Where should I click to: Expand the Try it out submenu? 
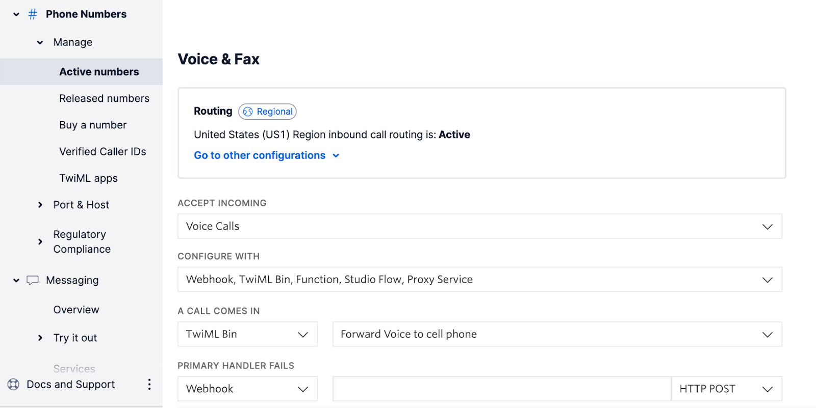click(x=40, y=338)
